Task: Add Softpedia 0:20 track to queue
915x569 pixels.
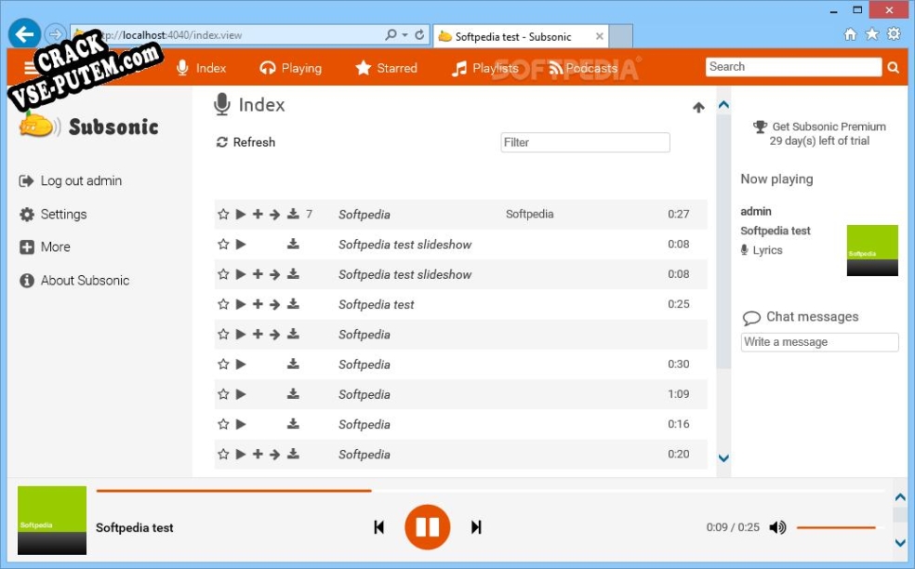Action: click(x=258, y=454)
